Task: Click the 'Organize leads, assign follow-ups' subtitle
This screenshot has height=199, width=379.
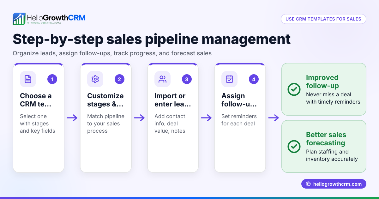Action: click(112, 53)
